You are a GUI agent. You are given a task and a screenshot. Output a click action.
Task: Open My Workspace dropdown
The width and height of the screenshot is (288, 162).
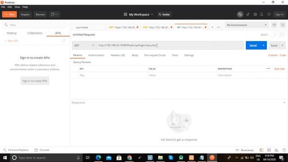pyautogui.click(x=138, y=14)
